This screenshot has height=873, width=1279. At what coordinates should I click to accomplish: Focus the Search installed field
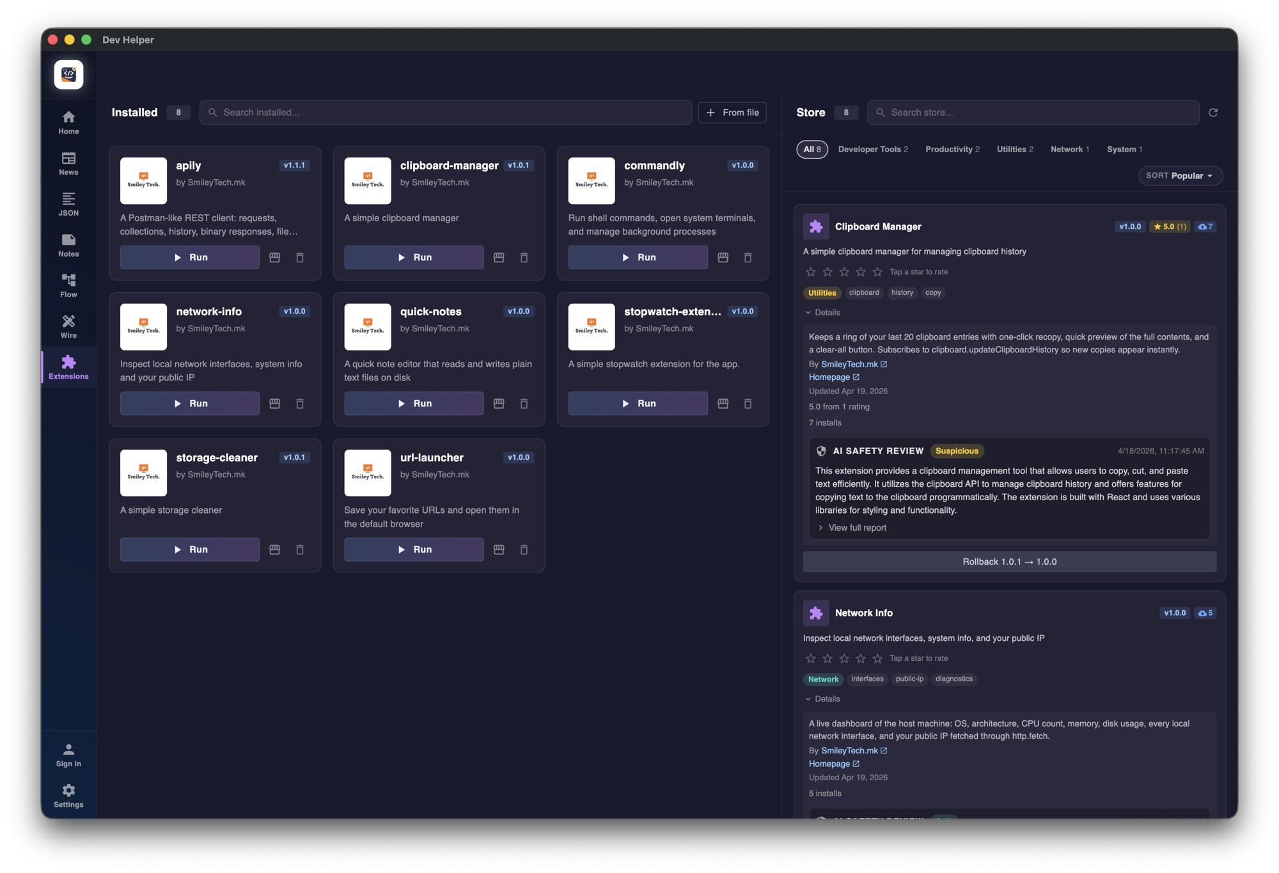pyautogui.click(x=446, y=113)
